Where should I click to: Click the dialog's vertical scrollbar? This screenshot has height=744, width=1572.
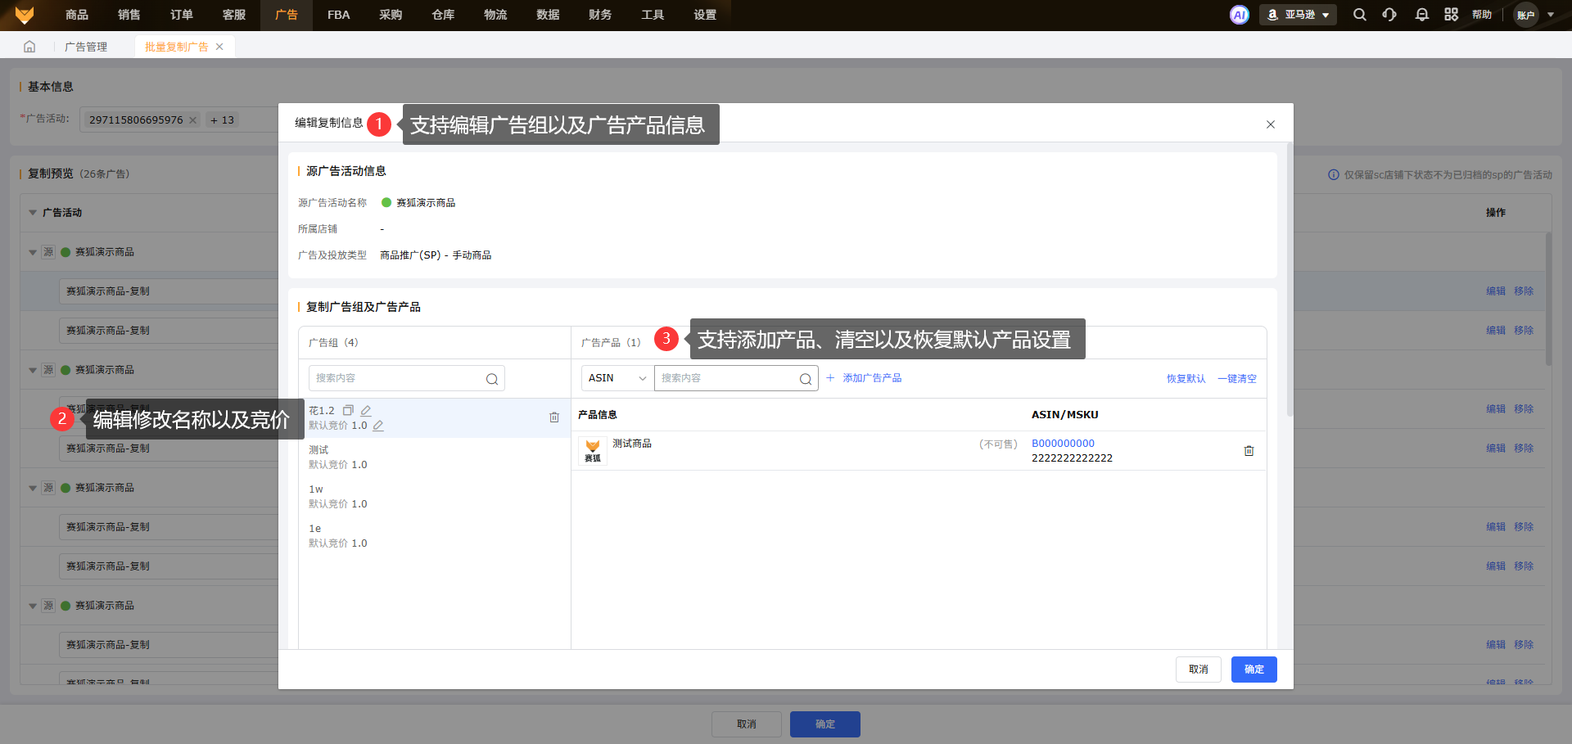(x=1290, y=278)
